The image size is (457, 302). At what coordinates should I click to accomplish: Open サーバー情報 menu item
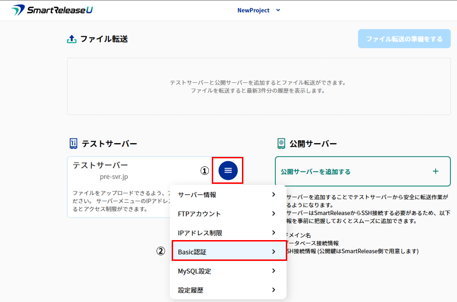[x=197, y=195]
